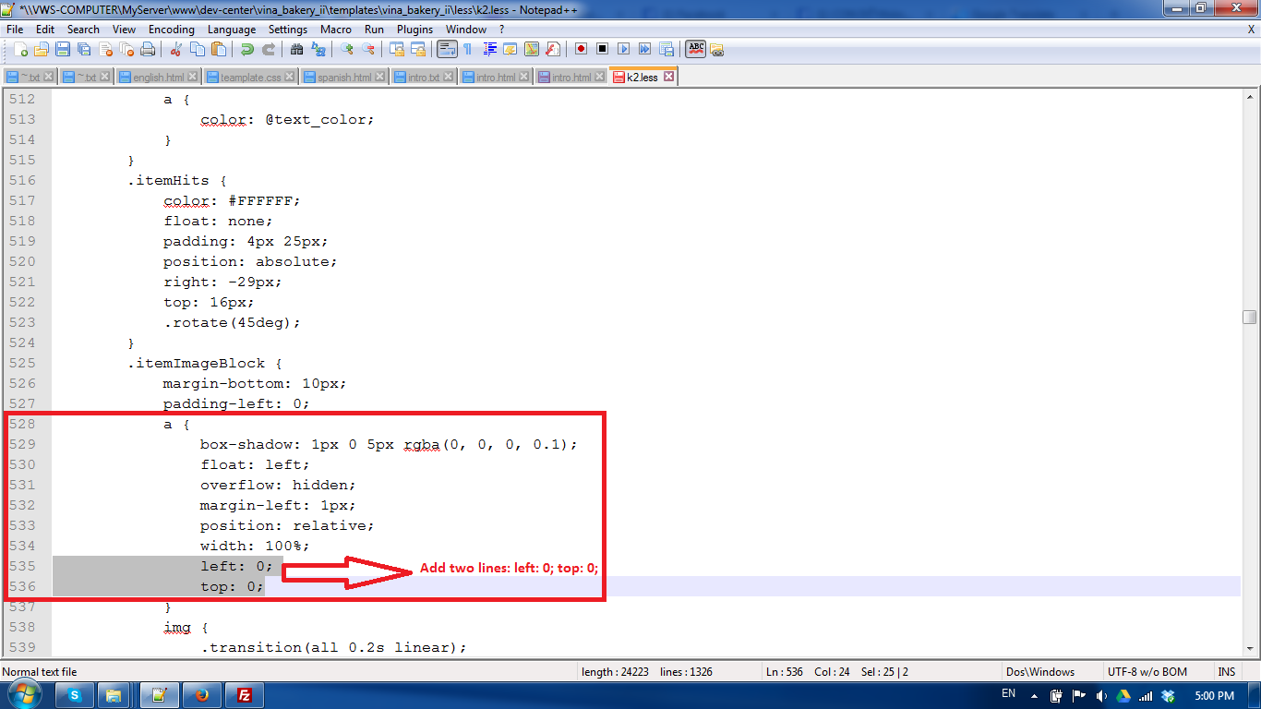
Task: Toggle INS overwrite mode in the status bar
Action: 1227,671
